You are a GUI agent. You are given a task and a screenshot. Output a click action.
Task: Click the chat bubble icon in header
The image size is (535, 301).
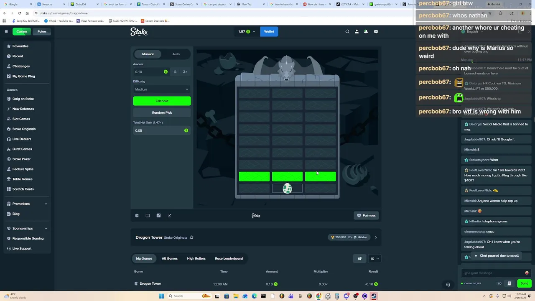pos(376,31)
